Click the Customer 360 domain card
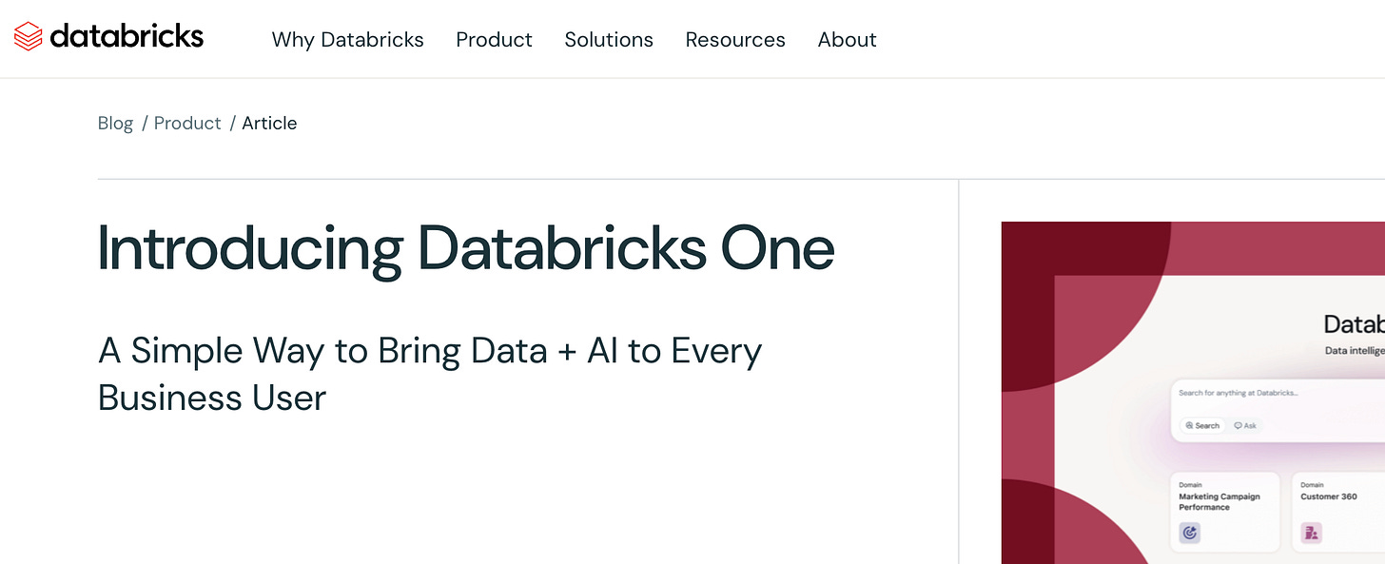Image resolution: width=1385 pixels, height=564 pixels. 1339,513
